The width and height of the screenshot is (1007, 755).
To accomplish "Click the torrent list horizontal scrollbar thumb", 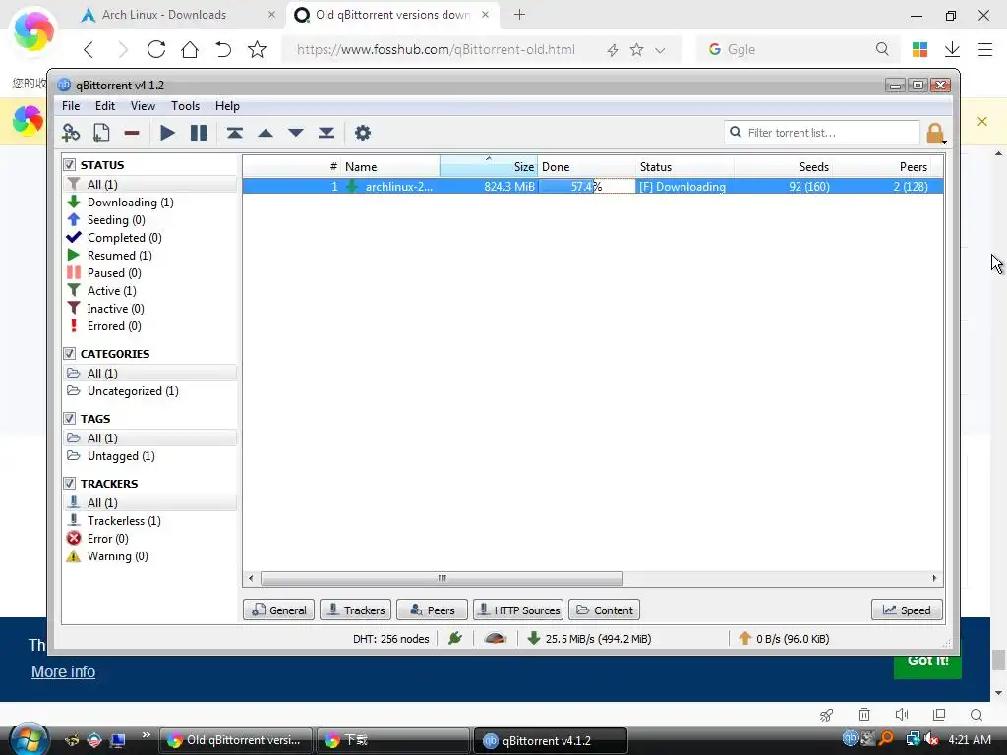I will (442, 578).
